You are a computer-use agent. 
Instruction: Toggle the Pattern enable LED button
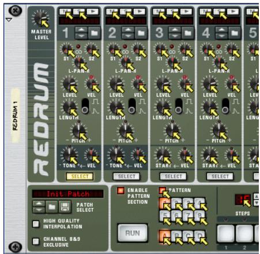tap(163, 190)
